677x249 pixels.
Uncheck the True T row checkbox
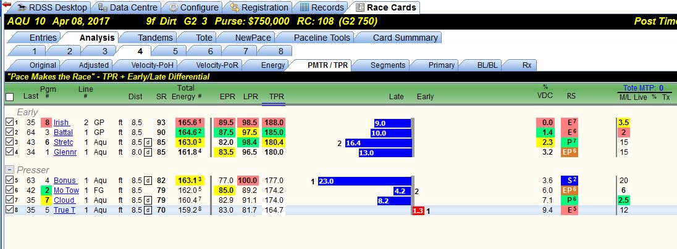9,210
